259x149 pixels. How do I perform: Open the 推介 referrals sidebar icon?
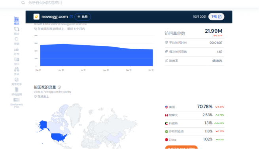coord(17,31)
